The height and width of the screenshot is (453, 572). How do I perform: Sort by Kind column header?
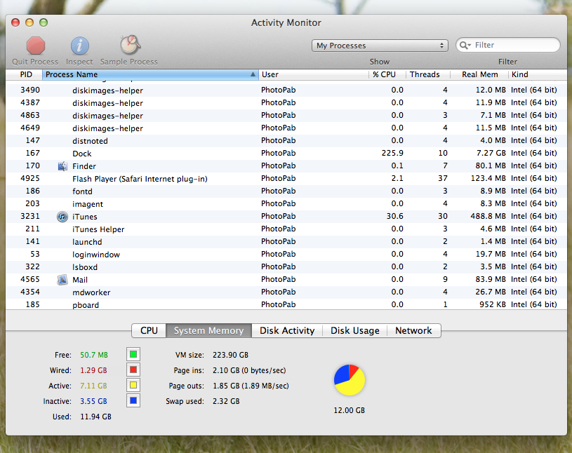[x=538, y=74]
